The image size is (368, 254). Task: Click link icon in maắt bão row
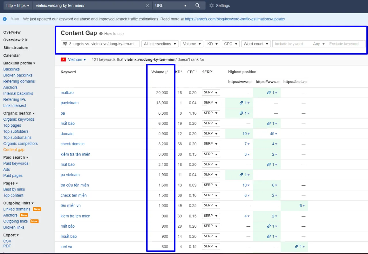pyautogui.click(x=269, y=236)
